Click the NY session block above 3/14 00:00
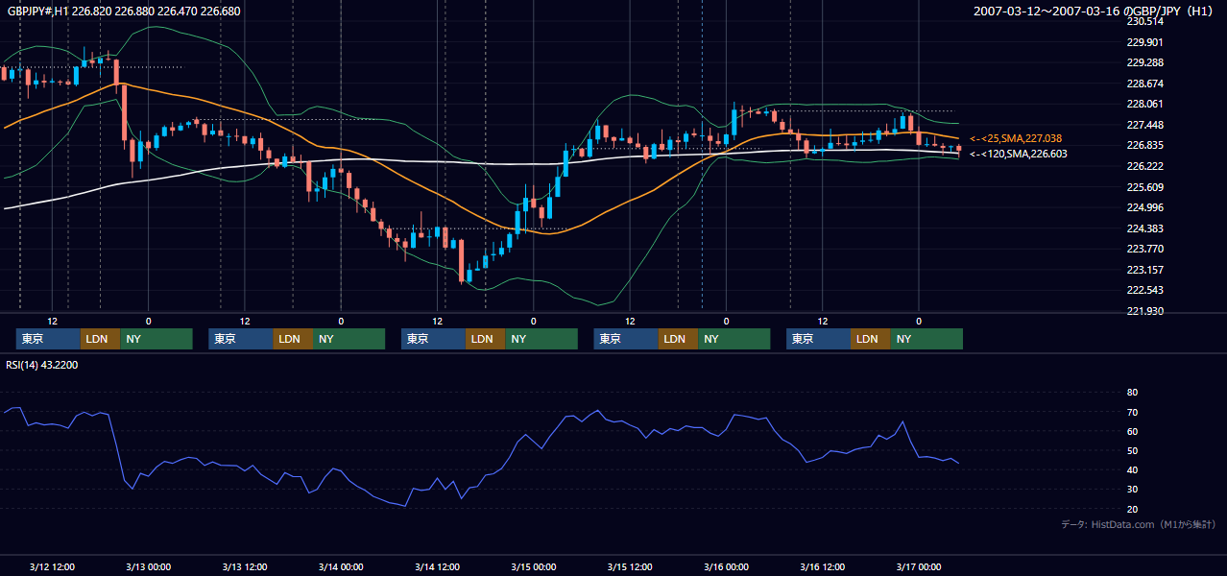This screenshot has width=1227, height=576. coord(349,339)
